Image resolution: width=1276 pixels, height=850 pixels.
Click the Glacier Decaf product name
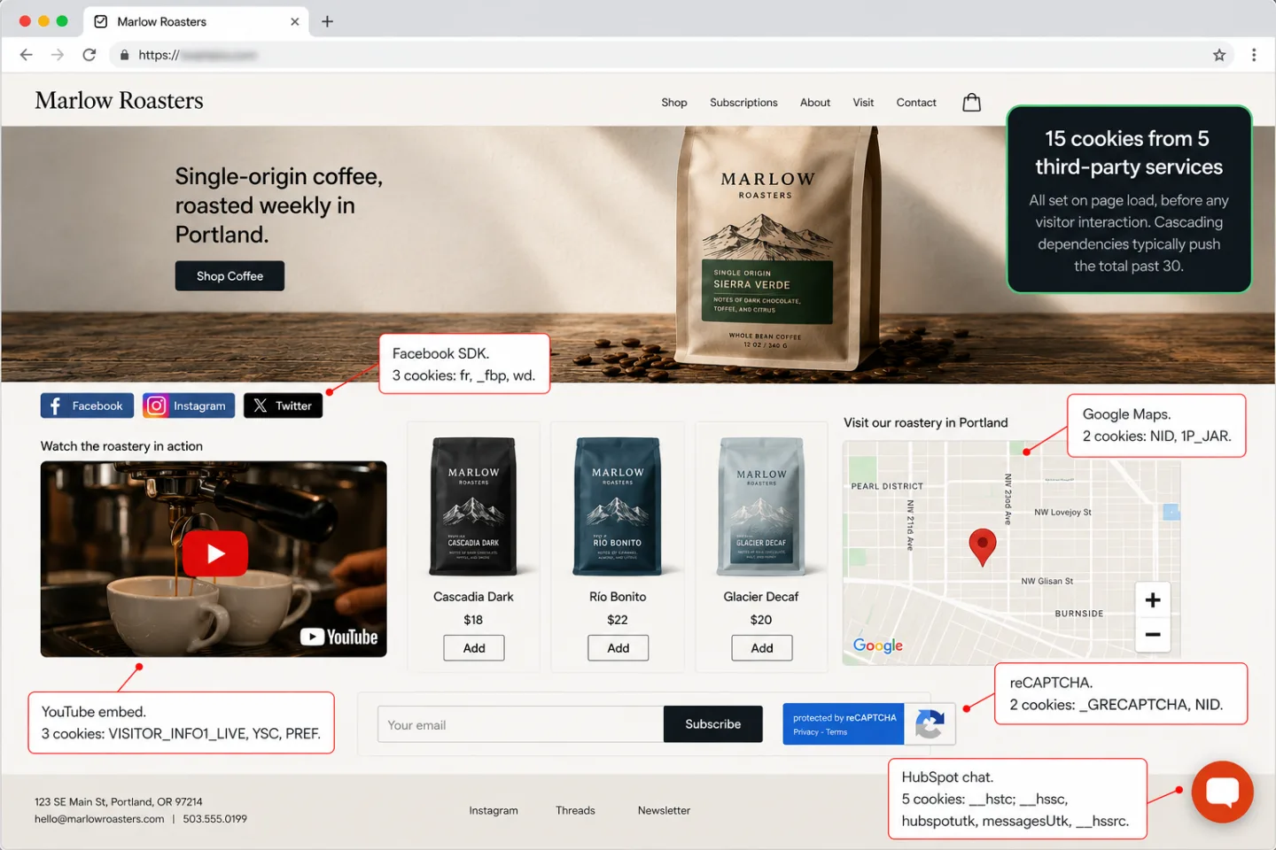click(x=761, y=597)
